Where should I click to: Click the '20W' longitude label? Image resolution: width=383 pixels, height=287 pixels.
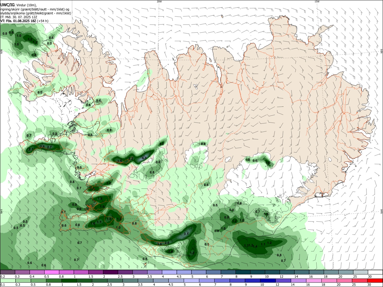tap(159, 1)
